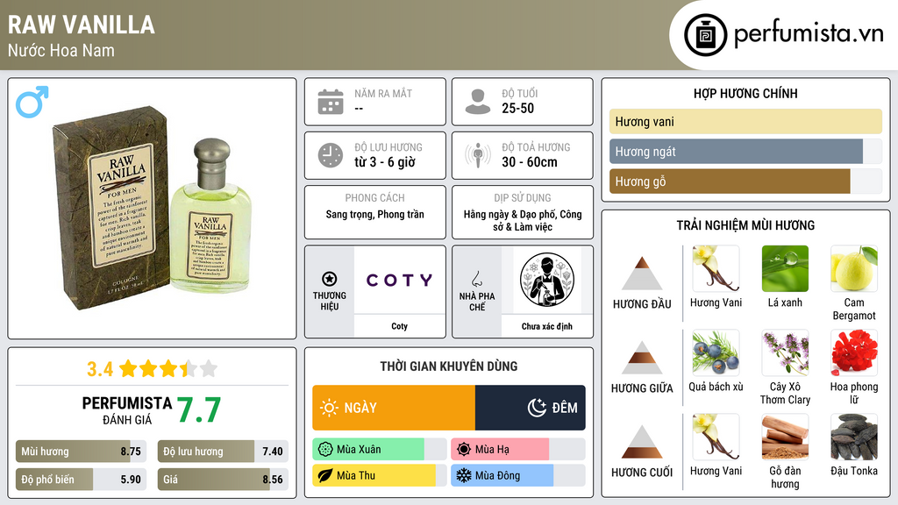
Task: Click the Mùi hương 8.75 rating bar
Action: click(x=81, y=452)
